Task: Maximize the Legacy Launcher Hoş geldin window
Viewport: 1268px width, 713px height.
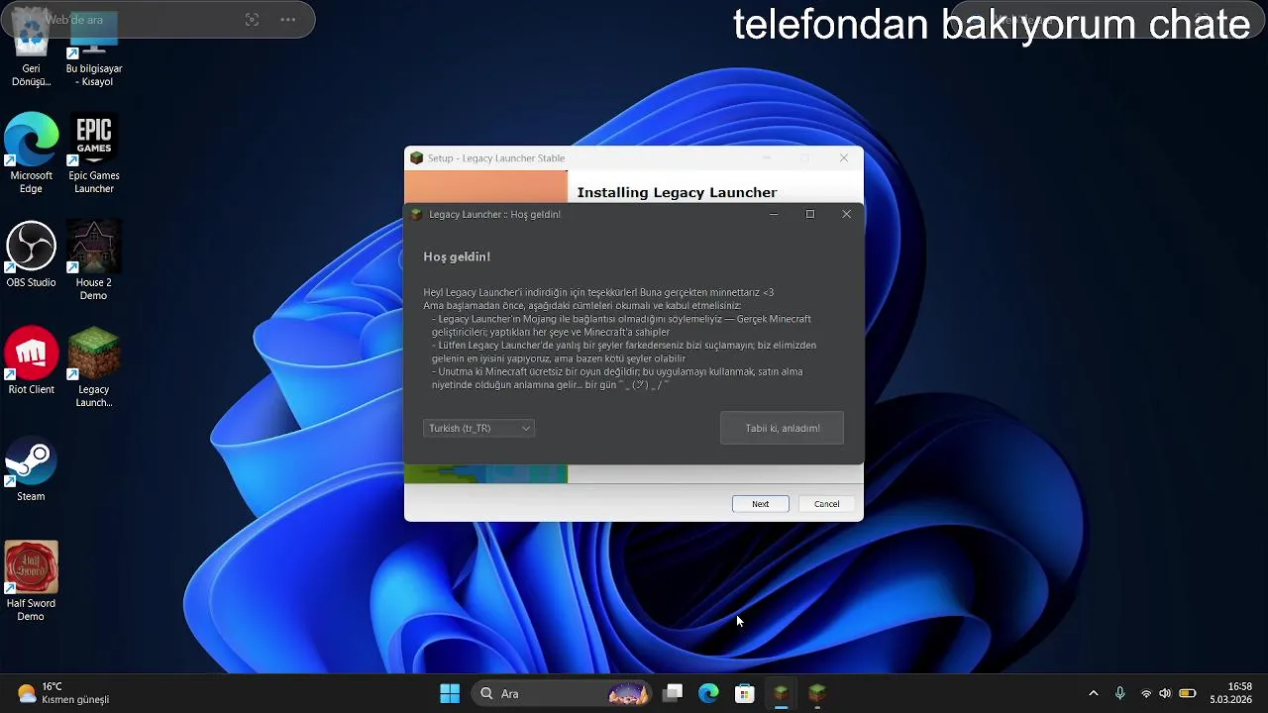Action: 809,214
